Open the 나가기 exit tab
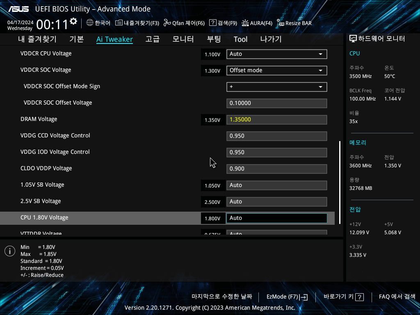The image size is (420, 315). click(x=271, y=39)
